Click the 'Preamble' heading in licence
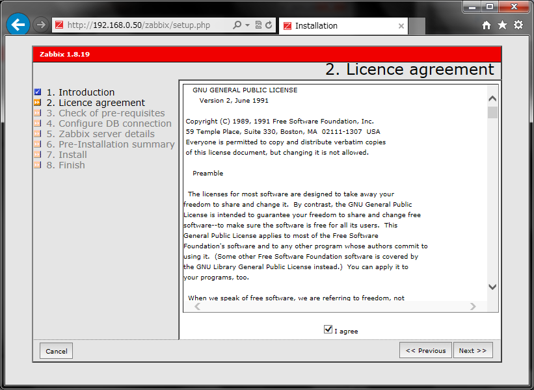Screen dimensions: 534x390 [x=207, y=173]
